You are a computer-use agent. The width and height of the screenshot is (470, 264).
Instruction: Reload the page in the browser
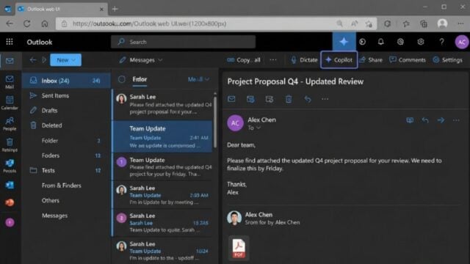click(27, 23)
